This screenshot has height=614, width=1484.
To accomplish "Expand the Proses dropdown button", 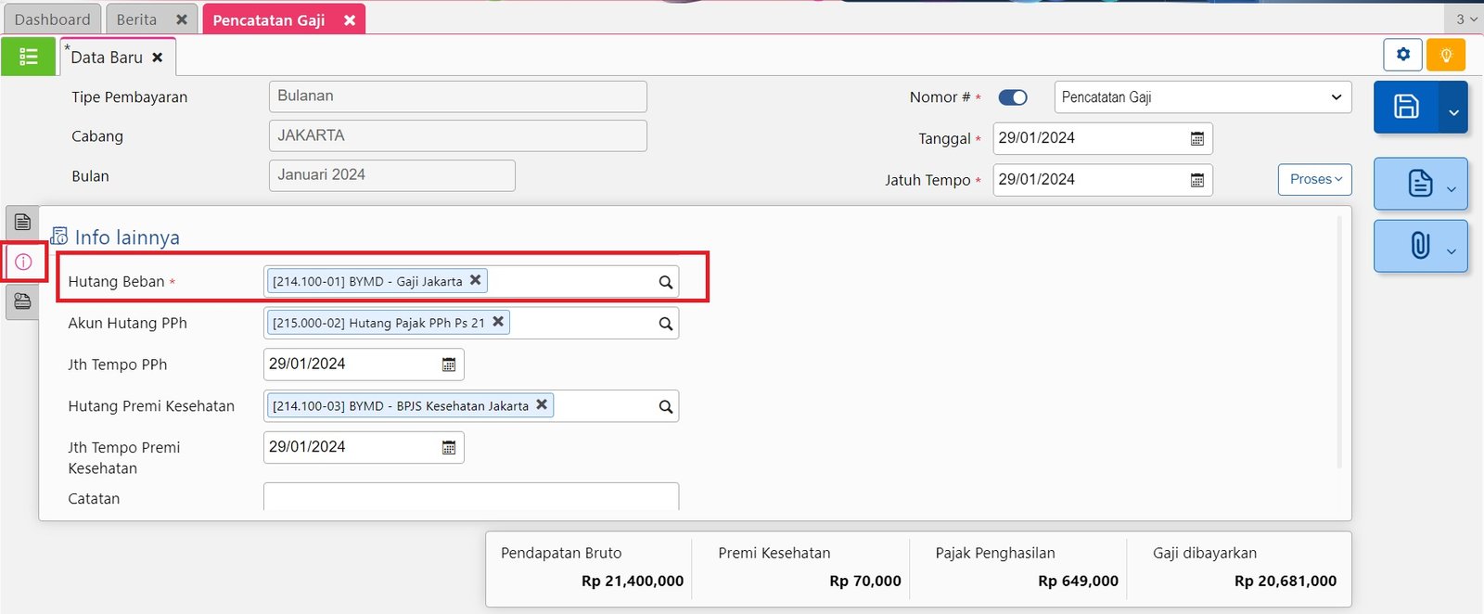I will 1314,179.
